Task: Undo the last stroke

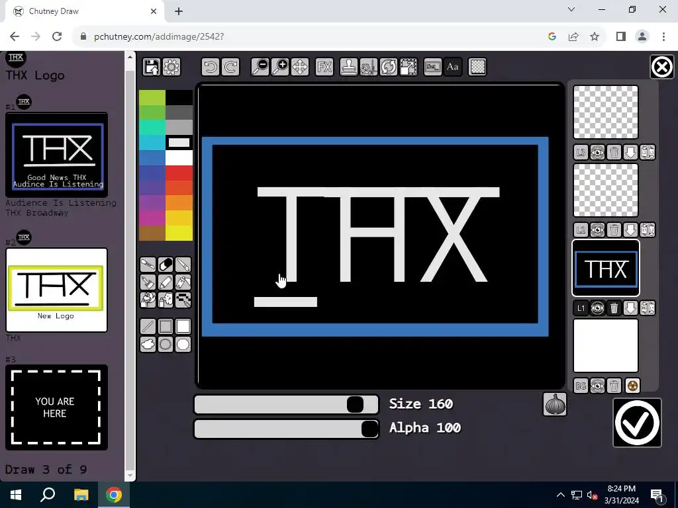Action: (211, 67)
